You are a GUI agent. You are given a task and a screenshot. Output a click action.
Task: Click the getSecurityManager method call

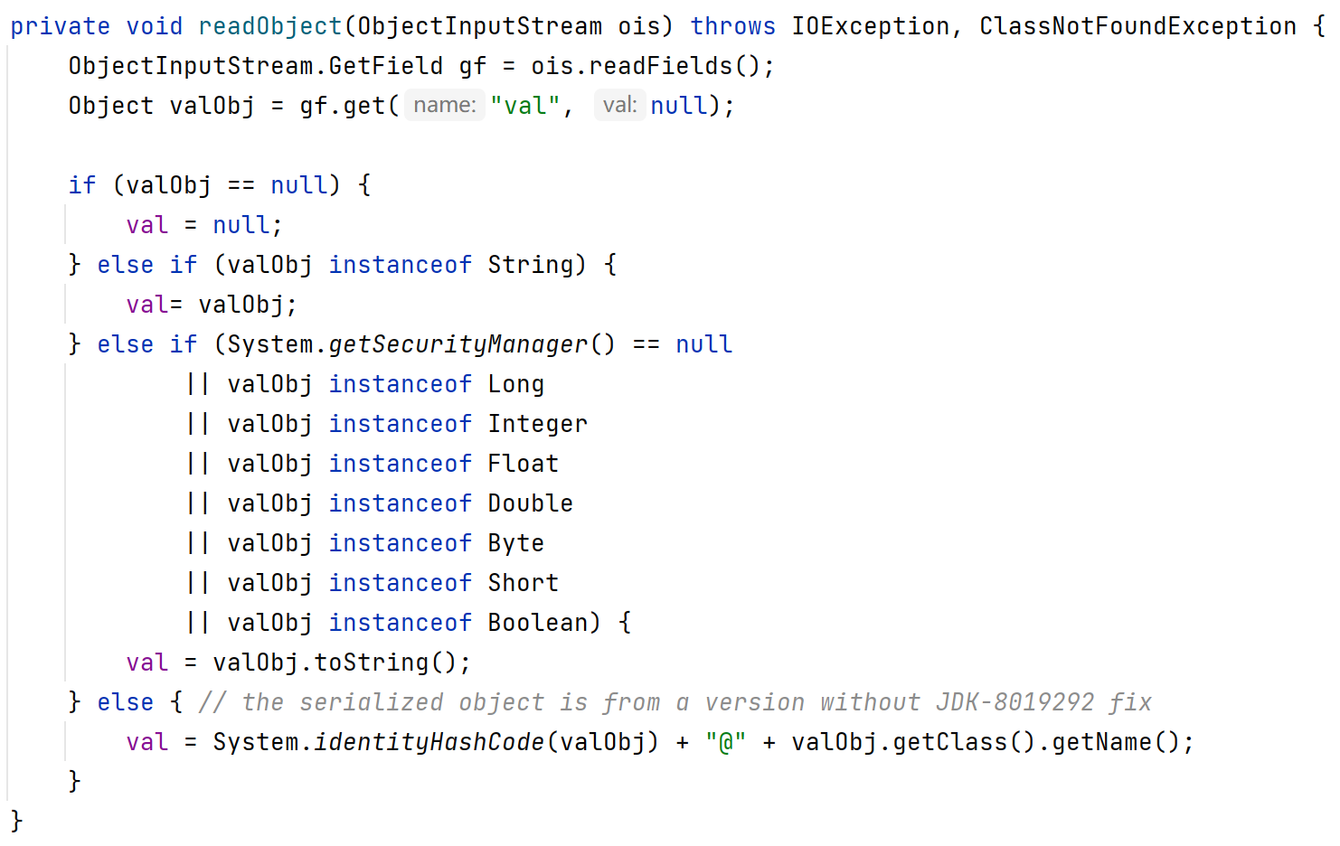pos(459,344)
